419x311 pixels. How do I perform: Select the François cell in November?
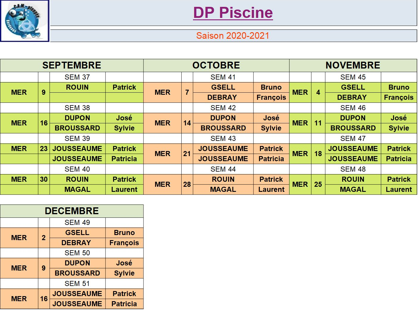[x=399, y=97]
